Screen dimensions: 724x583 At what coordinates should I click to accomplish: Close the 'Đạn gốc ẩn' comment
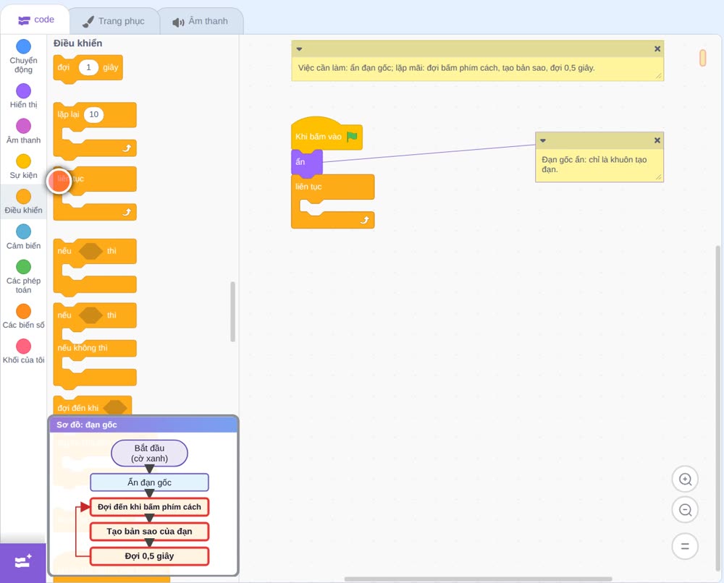click(x=657, y=140)
